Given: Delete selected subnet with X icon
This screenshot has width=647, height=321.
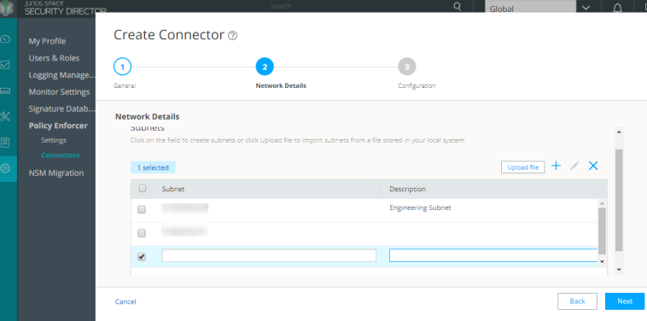Looking at the screenshot, I should pyautogui.click(x=593, y=166).
